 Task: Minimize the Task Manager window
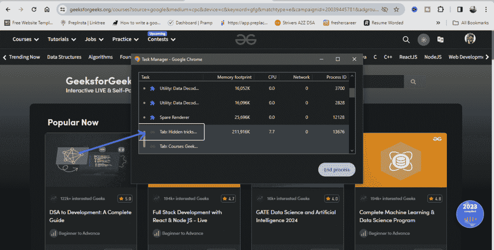coord(321,59)
